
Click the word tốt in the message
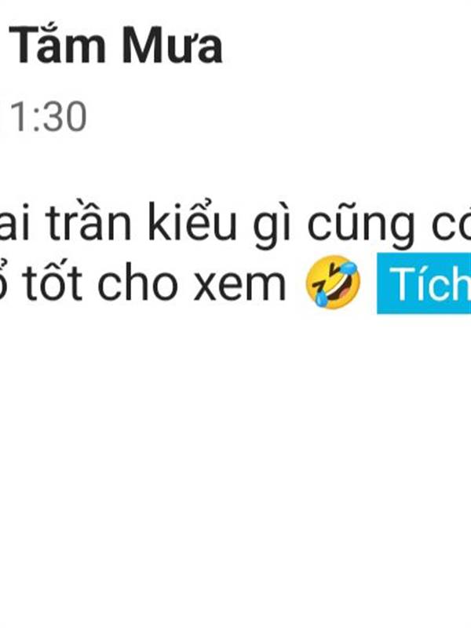(52, 281)
